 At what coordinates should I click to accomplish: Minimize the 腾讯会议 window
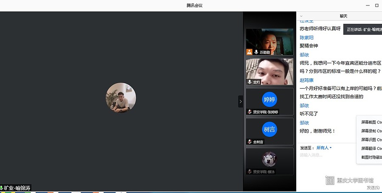368,6
